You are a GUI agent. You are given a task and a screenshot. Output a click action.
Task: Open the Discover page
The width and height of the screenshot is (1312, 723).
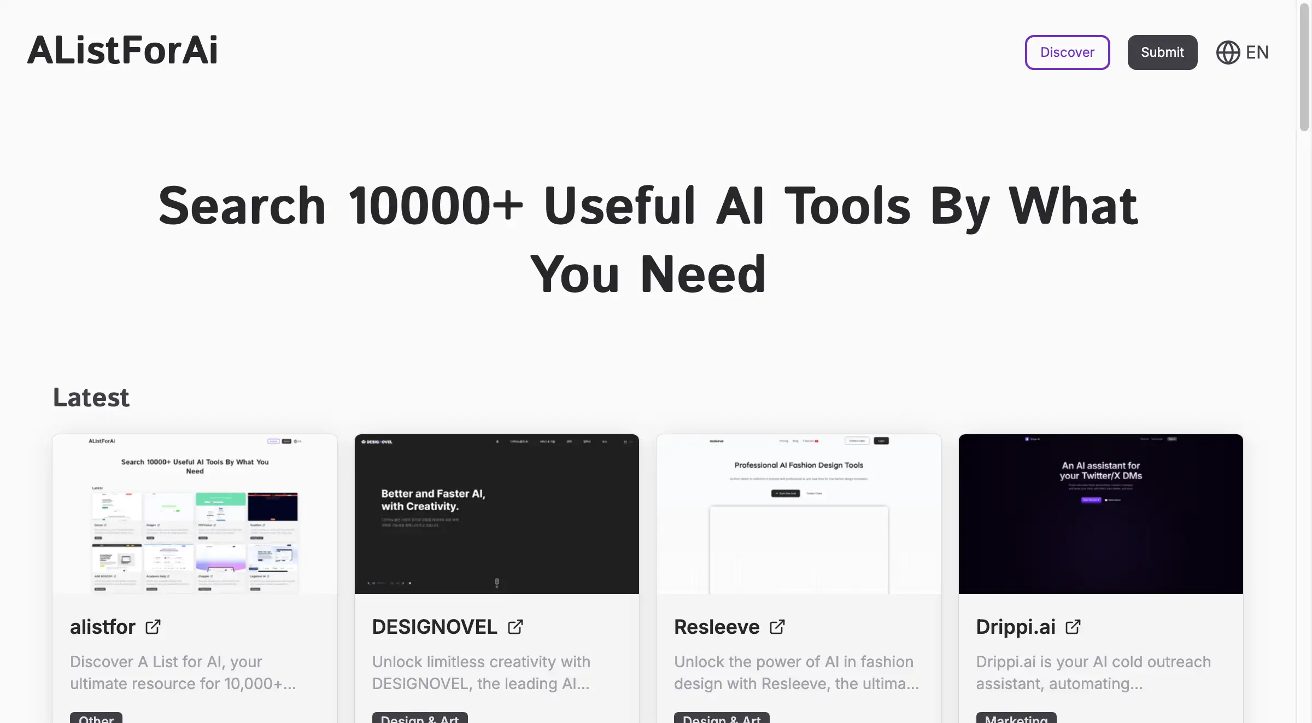(1067, 53)
